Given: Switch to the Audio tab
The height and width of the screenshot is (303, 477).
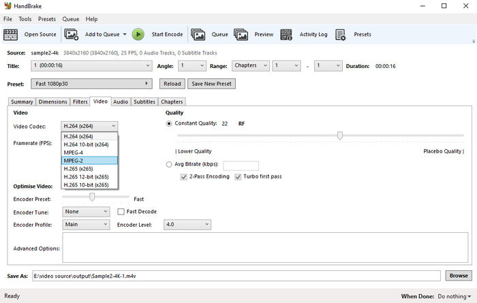Looking at the screenshot, I should click(x=121, y=102).
